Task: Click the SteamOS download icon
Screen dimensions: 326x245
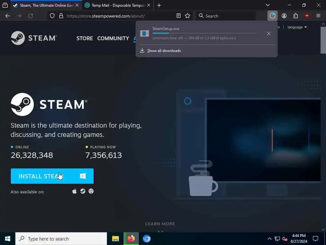Action: (x=83, y=191)
